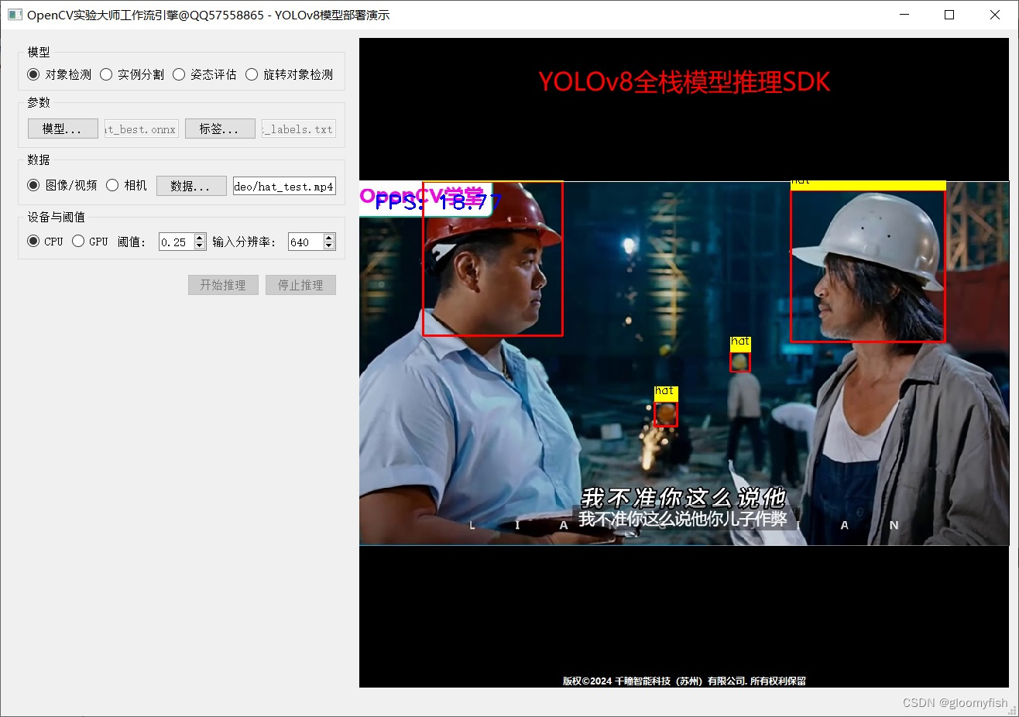Click the threshold value field showing 0.25
Image resolution: width=1019 pixels, height=717 pixels.
click(x=177, y=242)
